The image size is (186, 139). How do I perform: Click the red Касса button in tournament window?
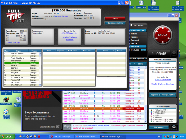pos(115,18)
